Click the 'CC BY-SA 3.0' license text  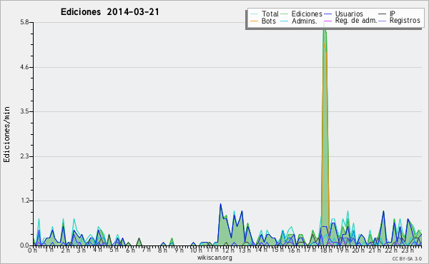(407, 258)
